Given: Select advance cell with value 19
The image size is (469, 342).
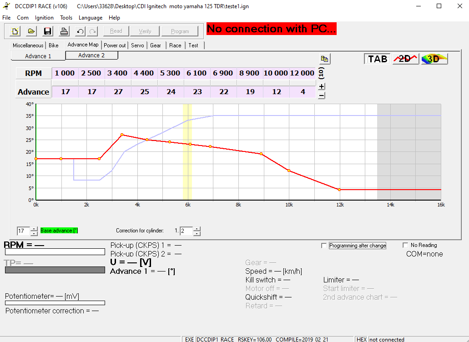Looking at the screenshot, I should coord(250,92).
